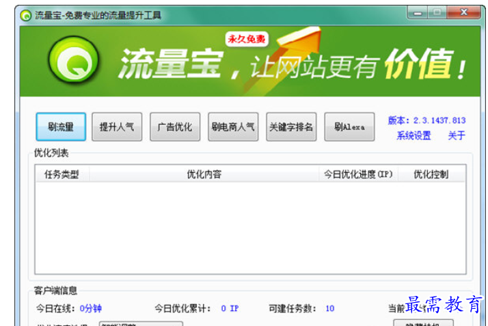
Task: Click the 可建任务数 value 10
Action: point(330,309)
